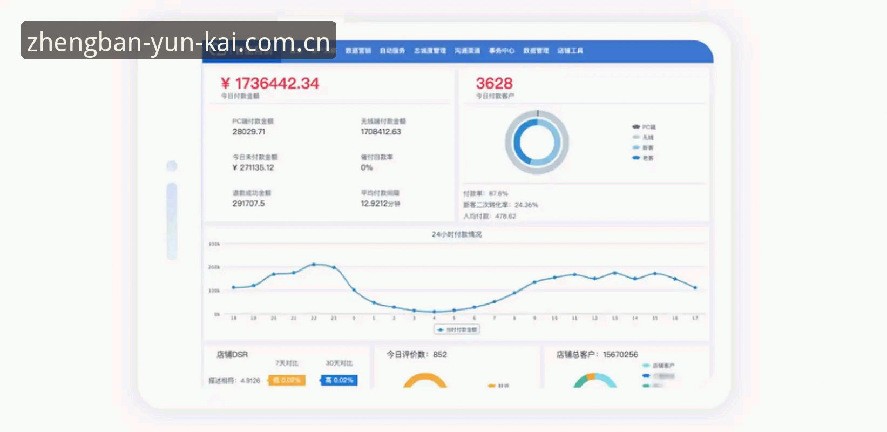Toggle the 店铺客户 legend entry
Screen dimensions: 887x432
click(659, 366)
